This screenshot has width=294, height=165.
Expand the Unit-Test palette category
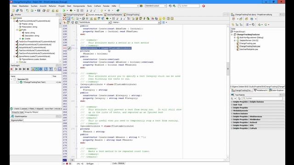click(232, 105)
